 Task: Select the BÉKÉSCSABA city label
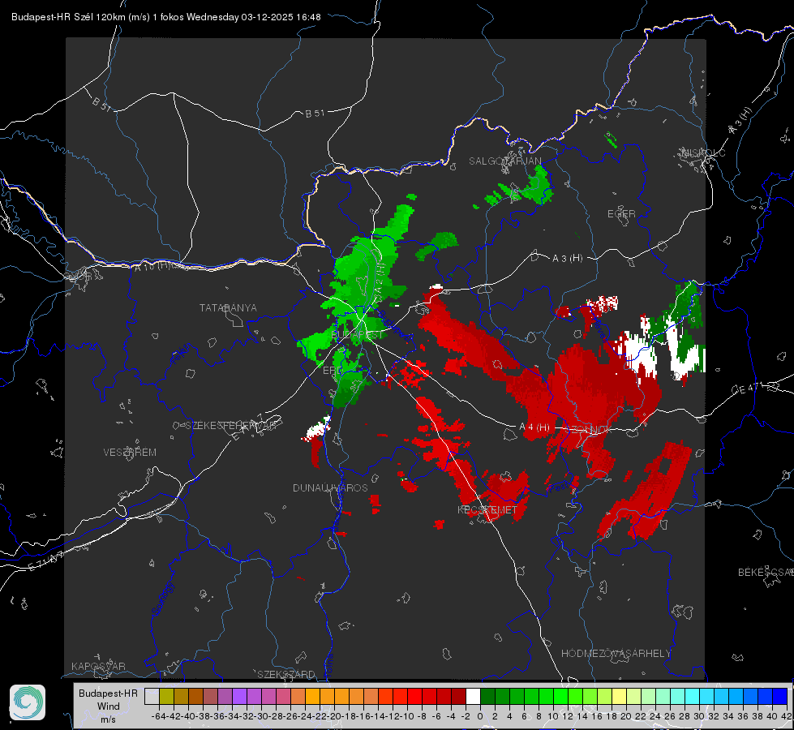point(766,573)
